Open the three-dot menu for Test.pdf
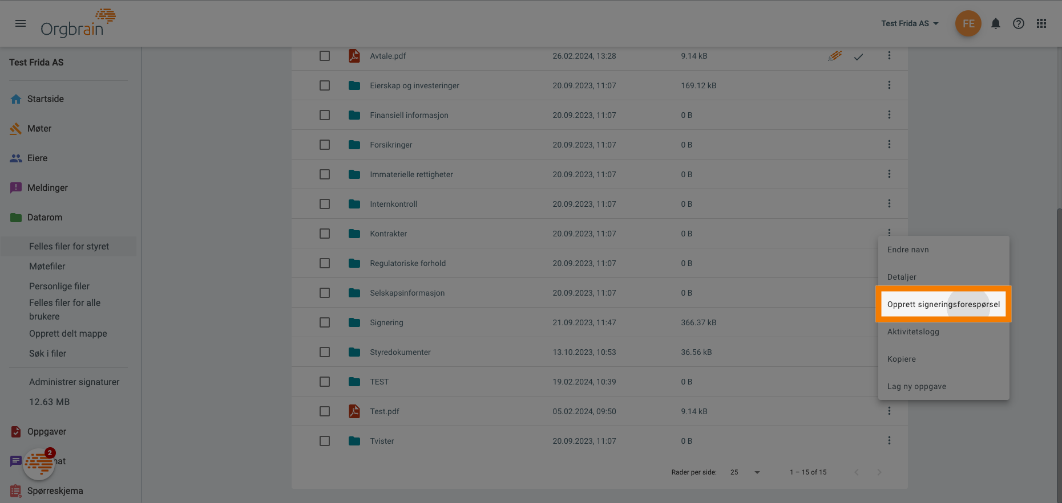This screenshot has height=503, width=1062. pyautogui.click(x=889, y=411)
